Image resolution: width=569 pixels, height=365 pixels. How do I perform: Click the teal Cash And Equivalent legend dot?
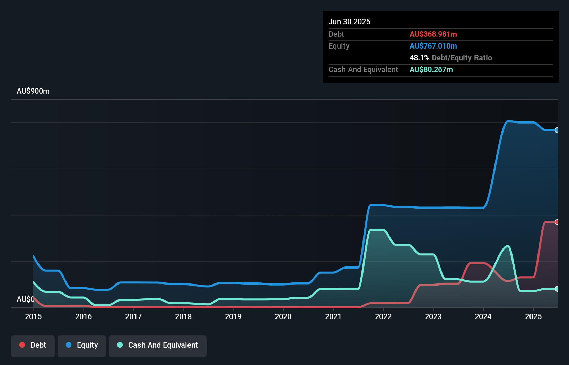click(x=120, y=345)
